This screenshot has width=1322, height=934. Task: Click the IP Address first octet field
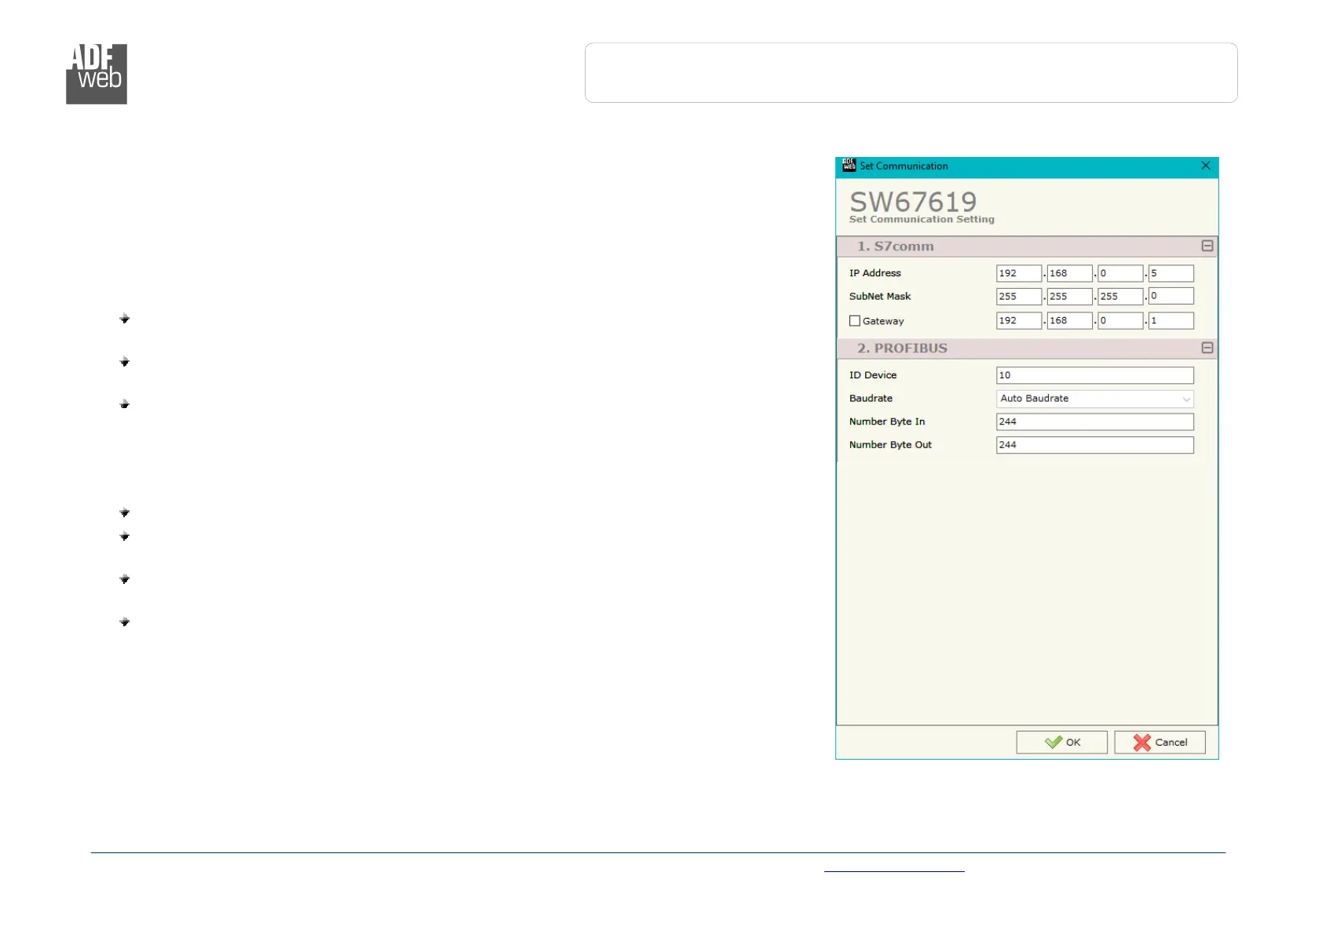[1019, 273]
